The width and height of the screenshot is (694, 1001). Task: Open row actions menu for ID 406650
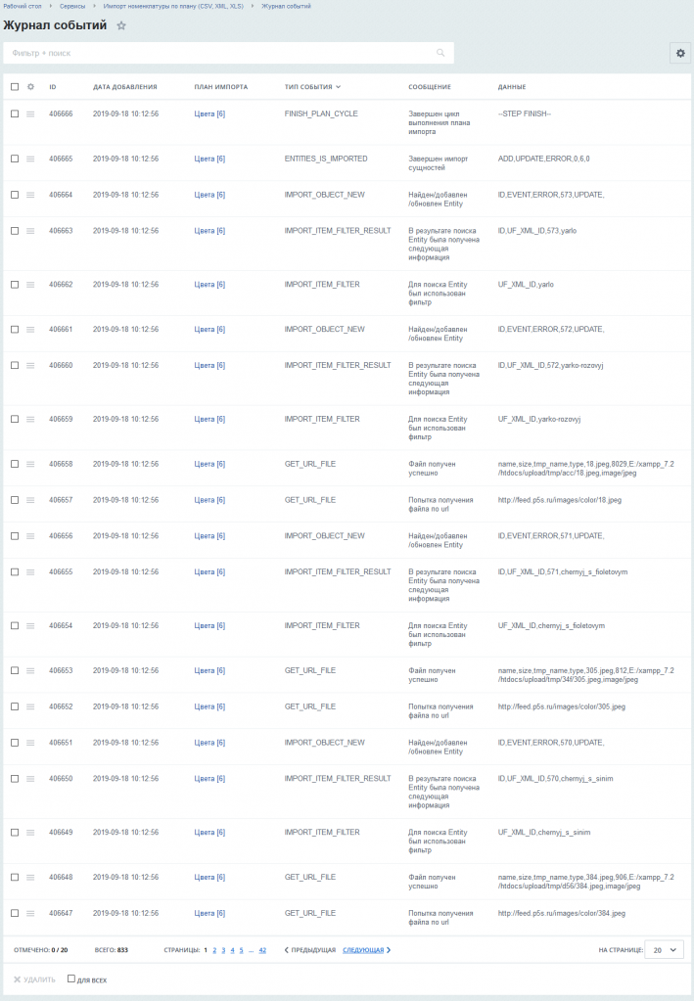tap(30, 779)
